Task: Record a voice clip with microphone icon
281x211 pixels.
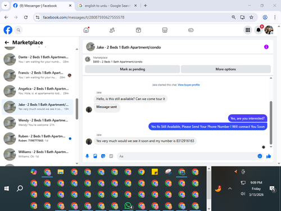Action: click(87, 156)
